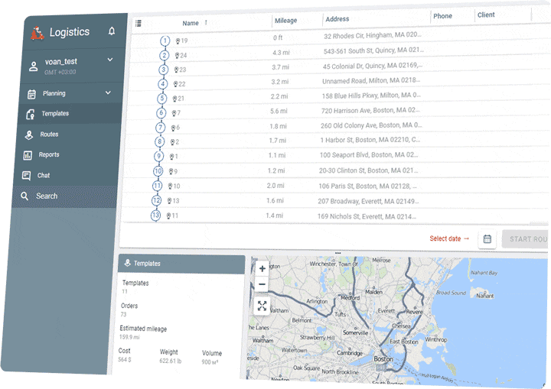Click the Logistics logo icon
The height and width of the screenshot is (389, 551).
click(x=37, y=33)
